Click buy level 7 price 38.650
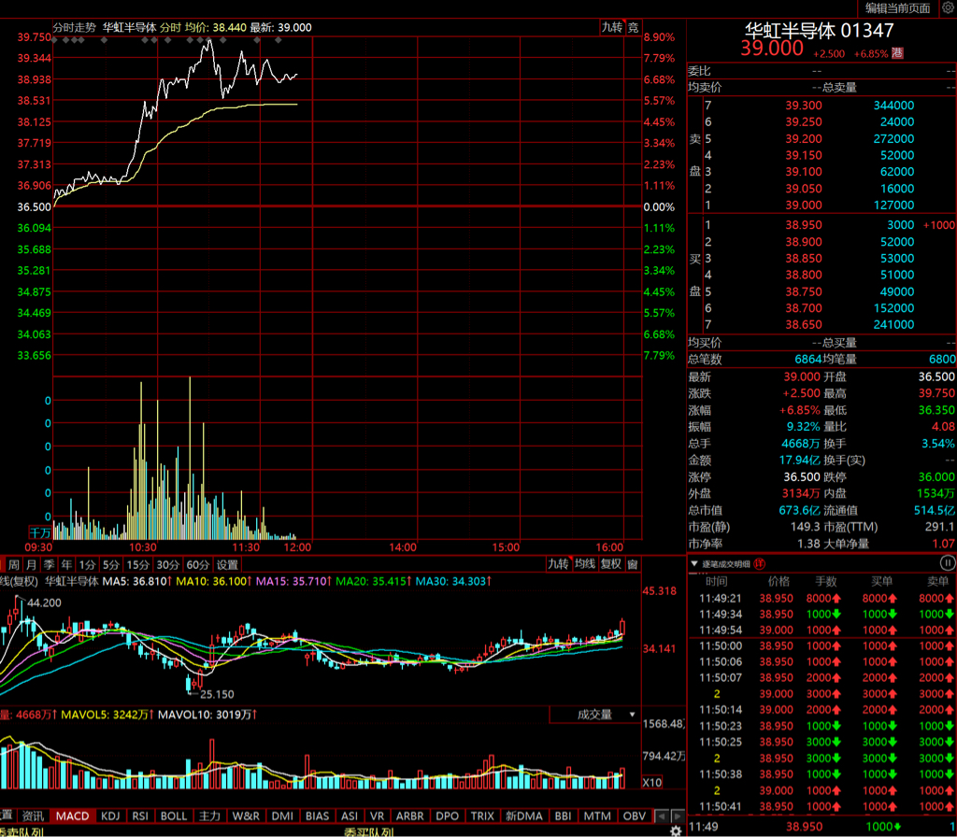Screen dimensions: 957x837 click(x=803, y=324)
